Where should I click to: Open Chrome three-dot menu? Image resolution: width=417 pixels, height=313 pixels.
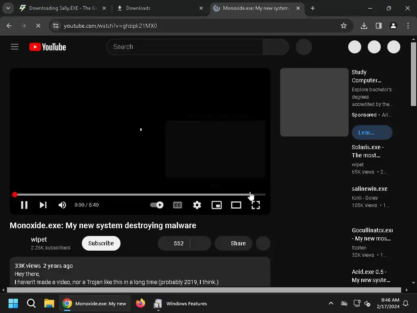pyautogui.click(x=408, y=26)
